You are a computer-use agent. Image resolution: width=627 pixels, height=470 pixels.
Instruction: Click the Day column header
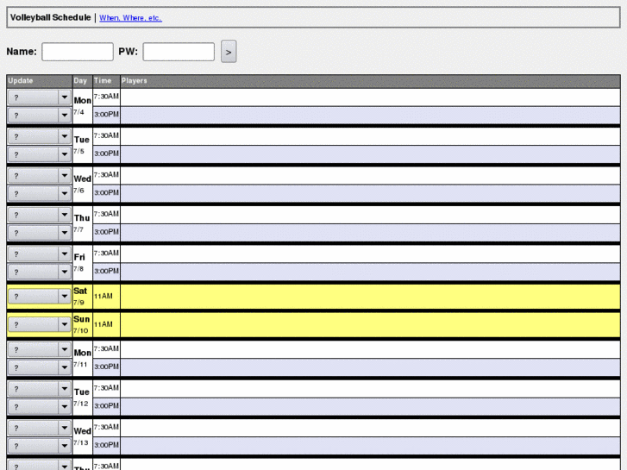(83, 81)
